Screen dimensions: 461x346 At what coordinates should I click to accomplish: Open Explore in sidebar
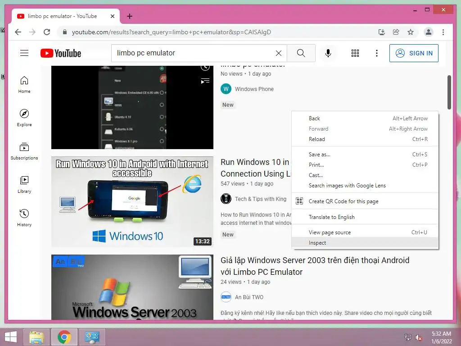tap(24, 118)
